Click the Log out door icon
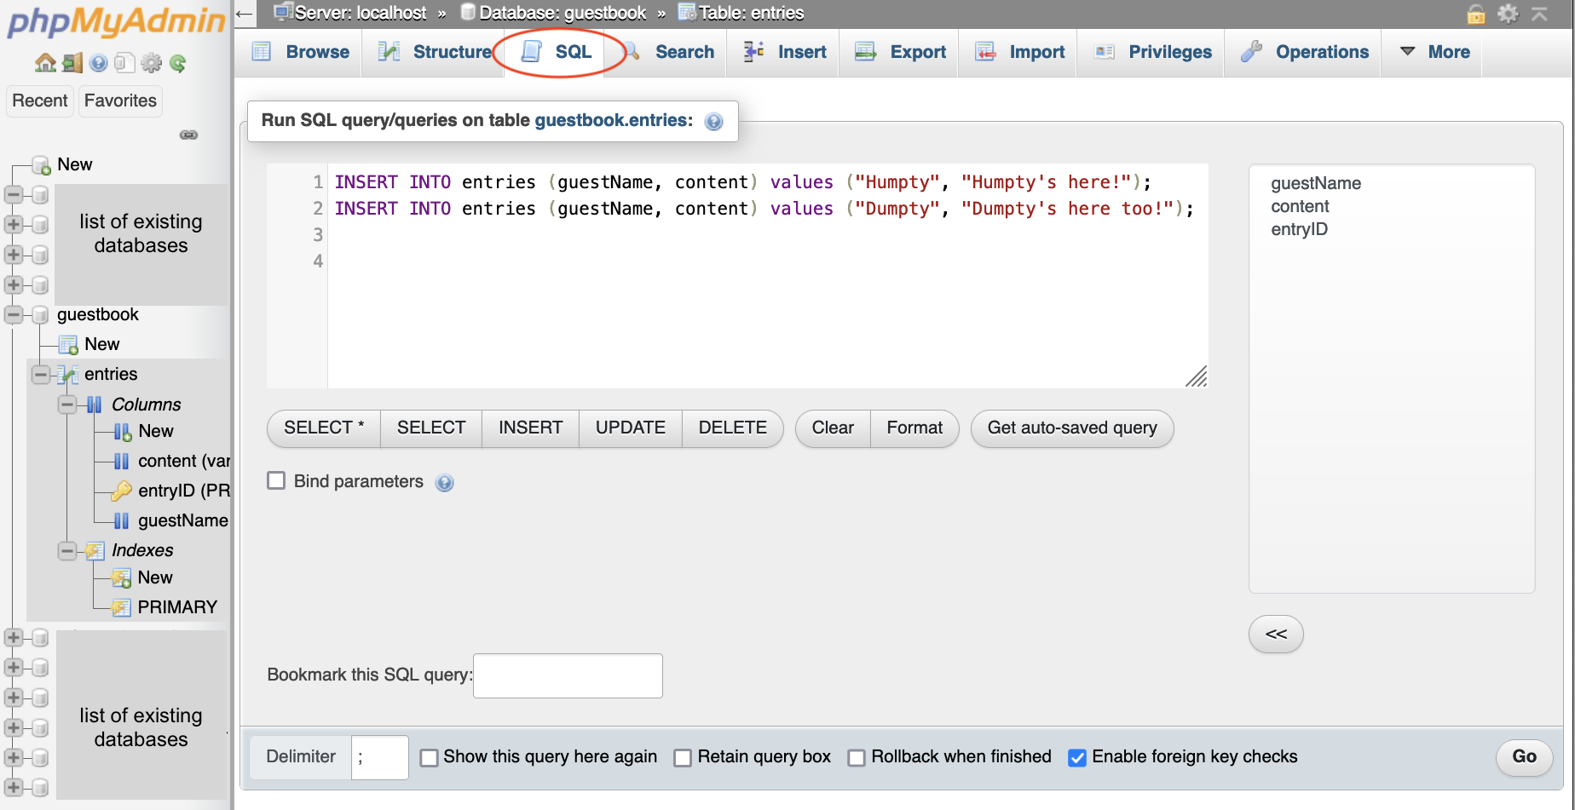Viewport: 1575px width, 810px height. (72, 62)
